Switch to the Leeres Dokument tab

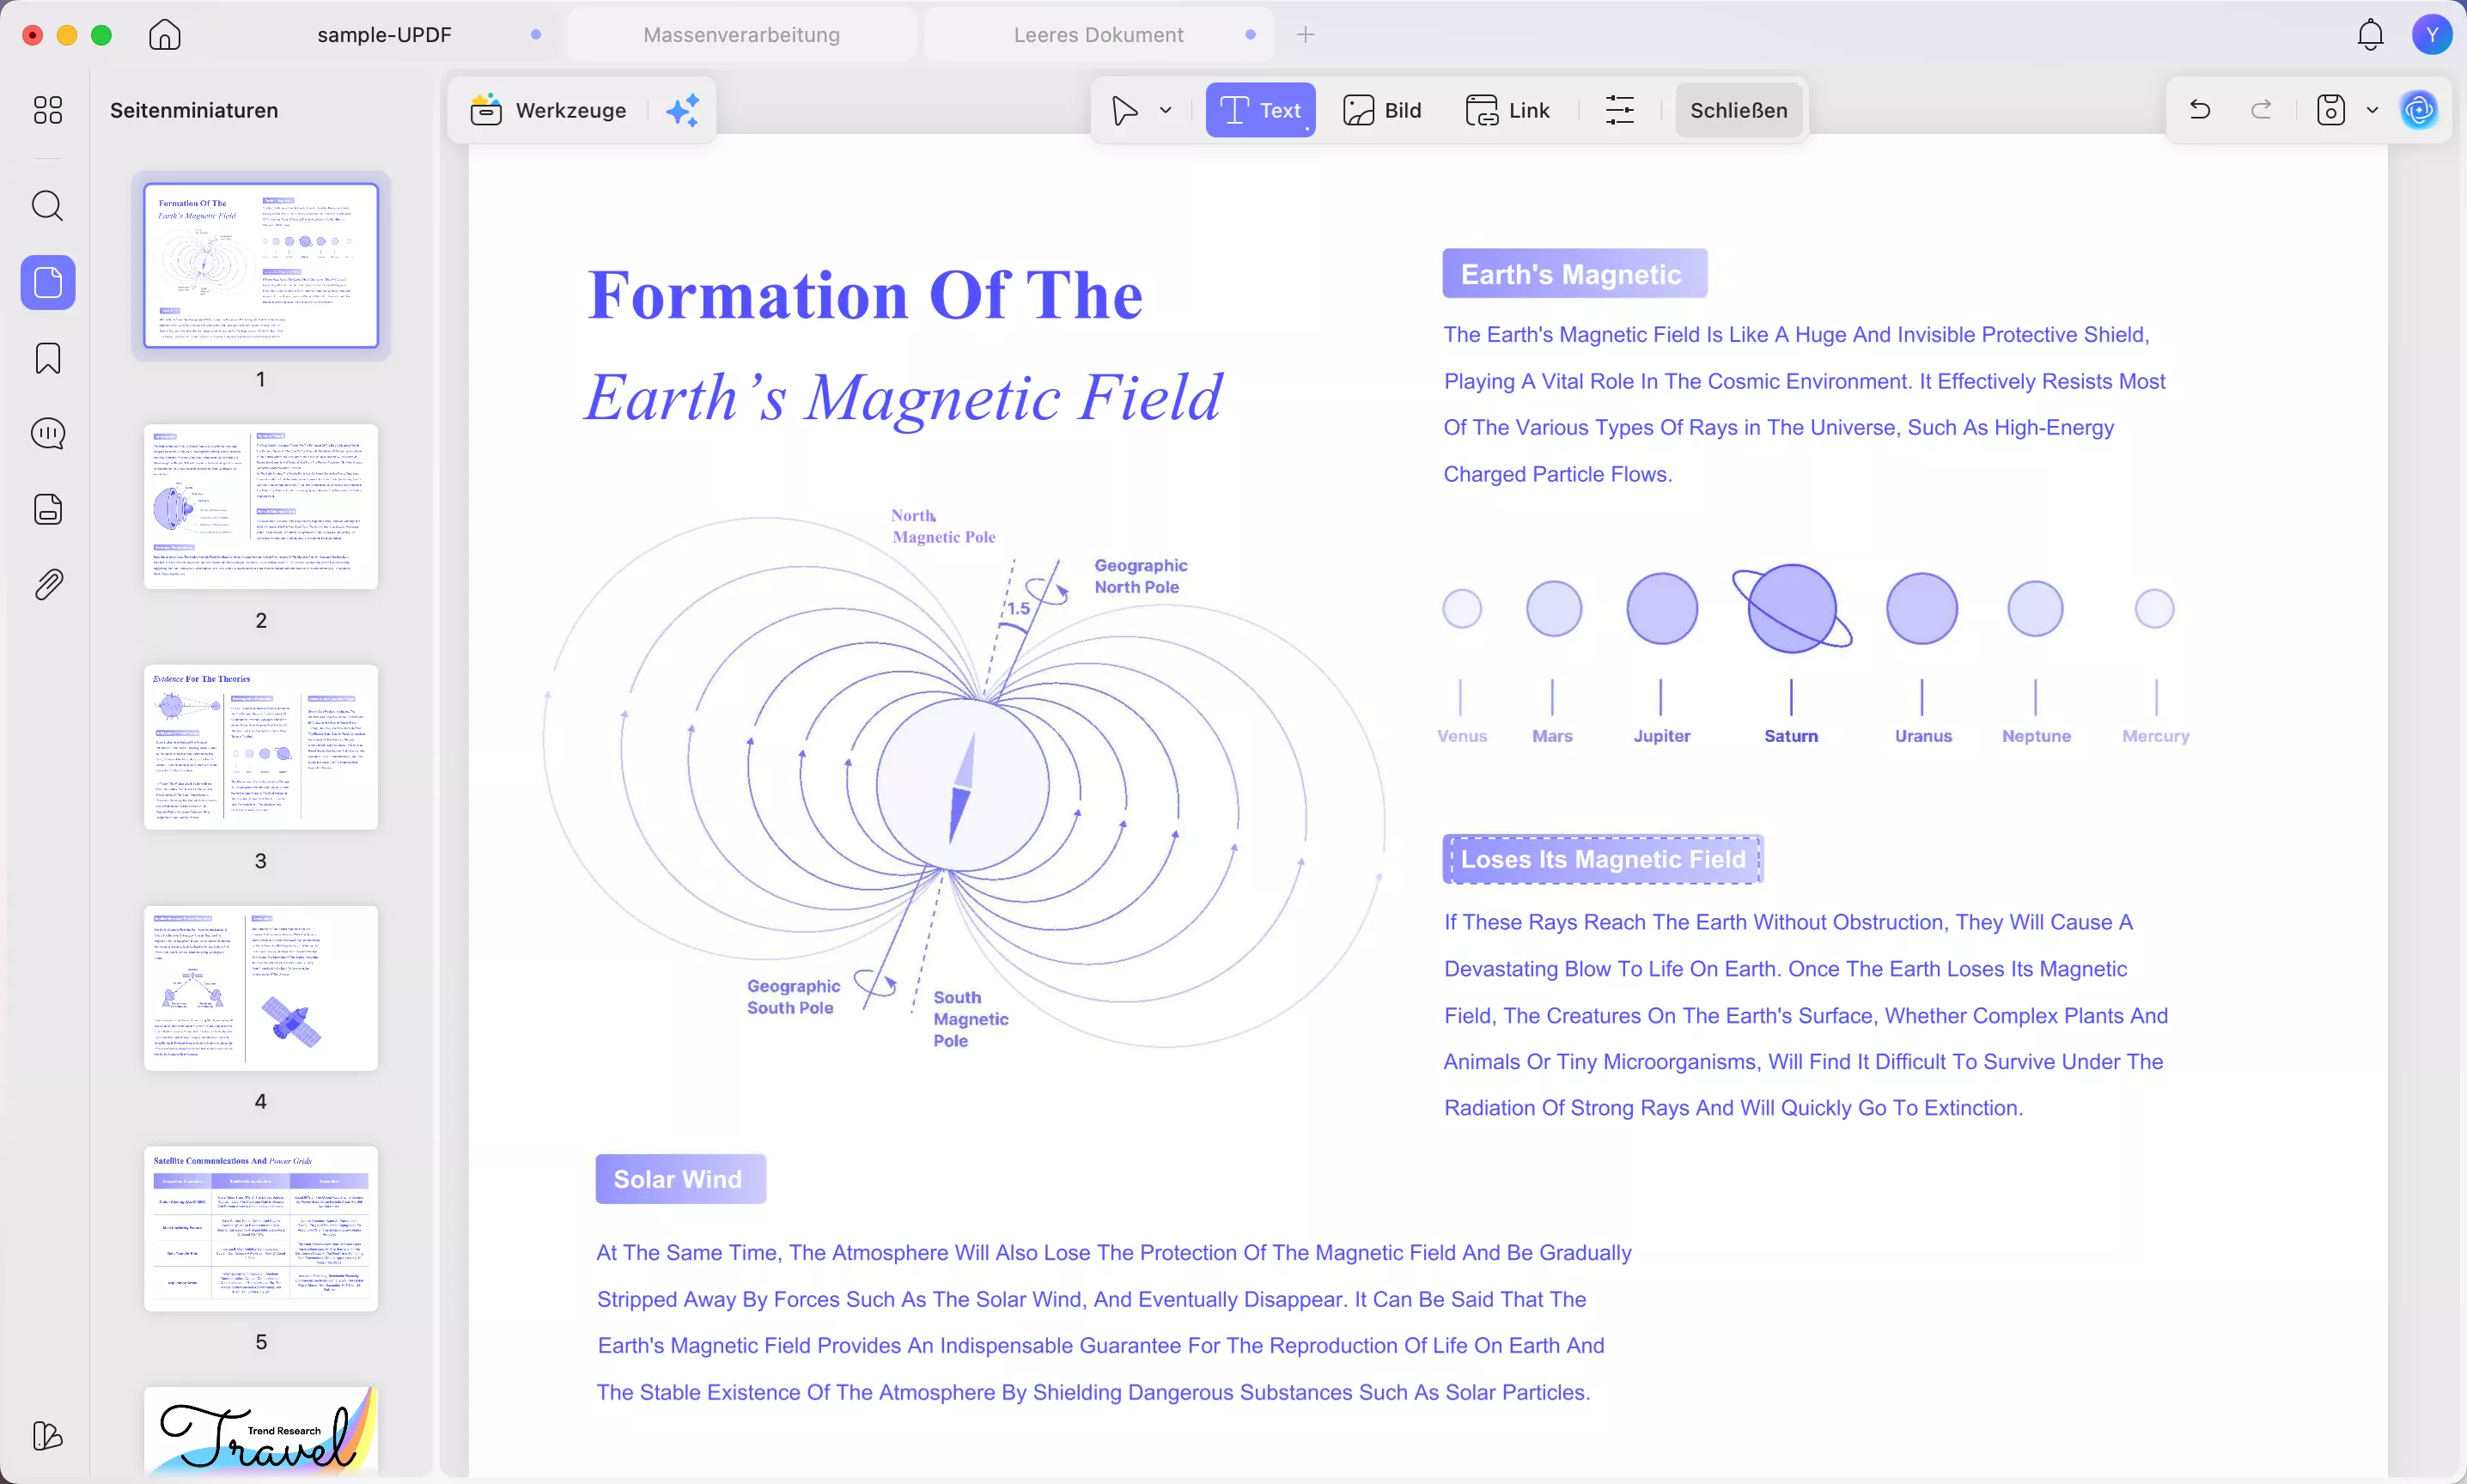point(1098,35)
